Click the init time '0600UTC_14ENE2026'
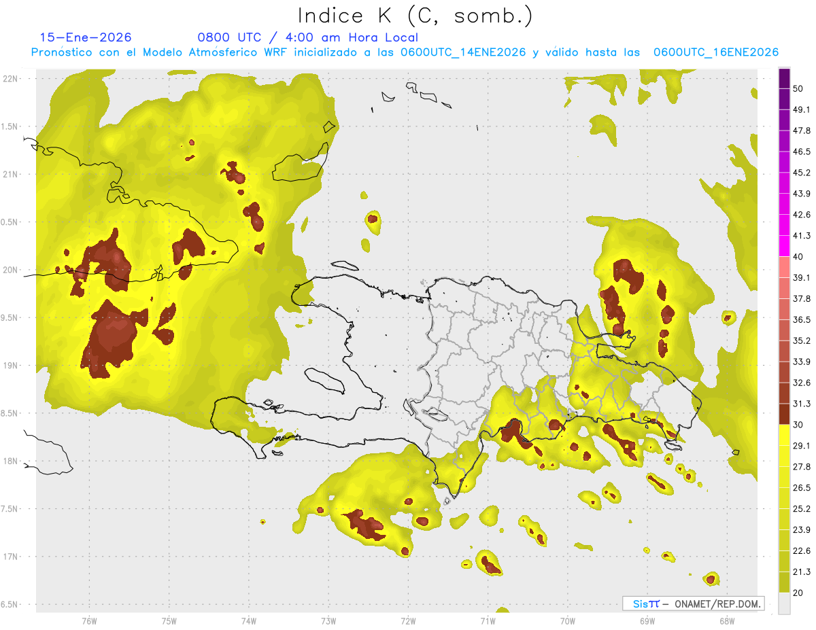816x630 pixels. point(463,52)
